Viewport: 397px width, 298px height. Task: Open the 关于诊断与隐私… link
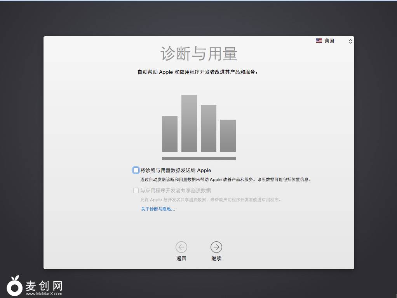tap(158, 209)
